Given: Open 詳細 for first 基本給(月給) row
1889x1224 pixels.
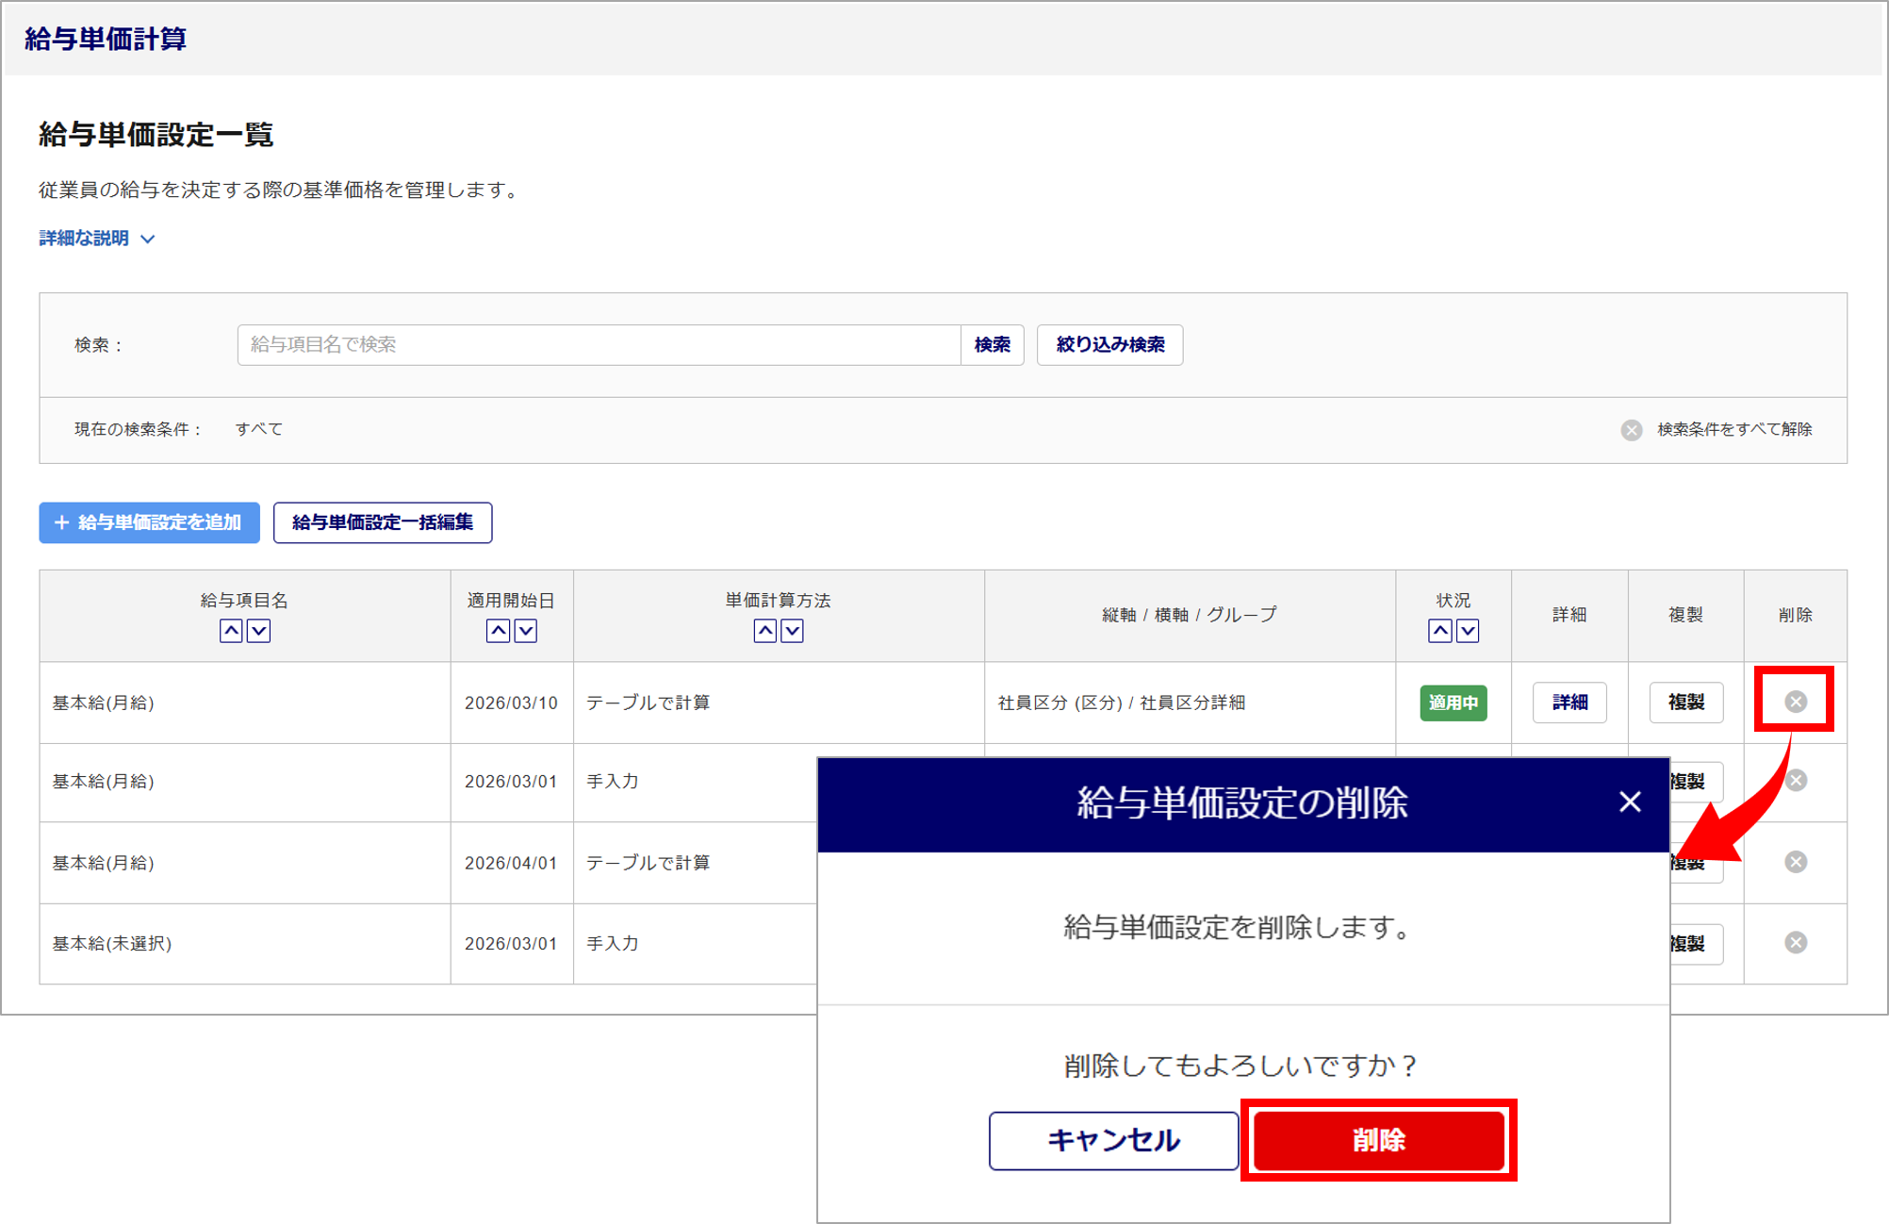Looking at the screenshot, I should point(1569,703).
